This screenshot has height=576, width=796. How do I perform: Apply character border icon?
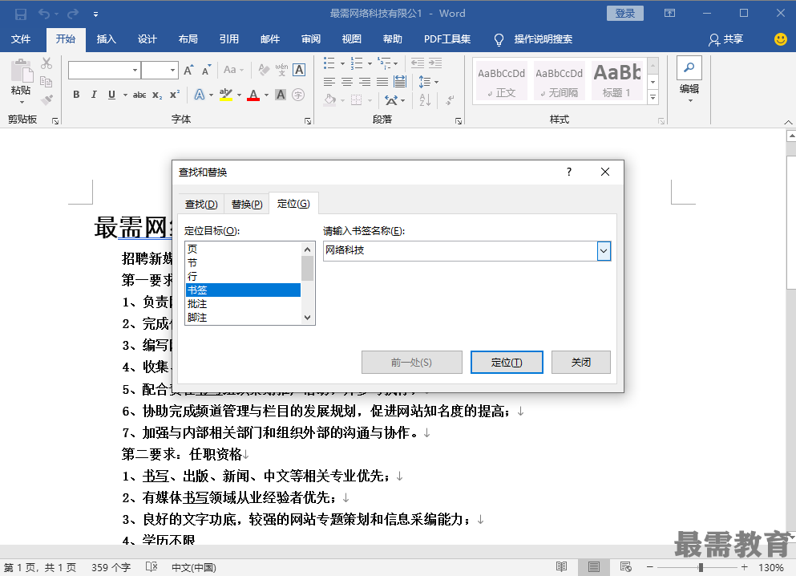pyautogui.click(x=300, y=70)
